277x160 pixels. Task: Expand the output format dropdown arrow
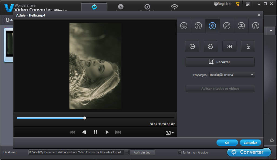tap(271, 31)
